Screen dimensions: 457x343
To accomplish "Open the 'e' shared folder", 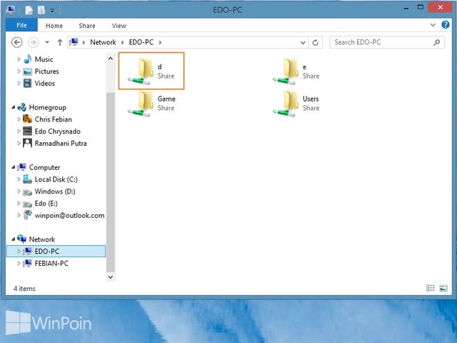I will tap(296, 71).
